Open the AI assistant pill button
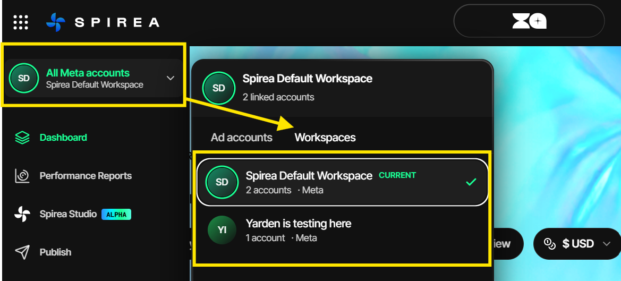621x281 pixels. click(x=529, y=21)
